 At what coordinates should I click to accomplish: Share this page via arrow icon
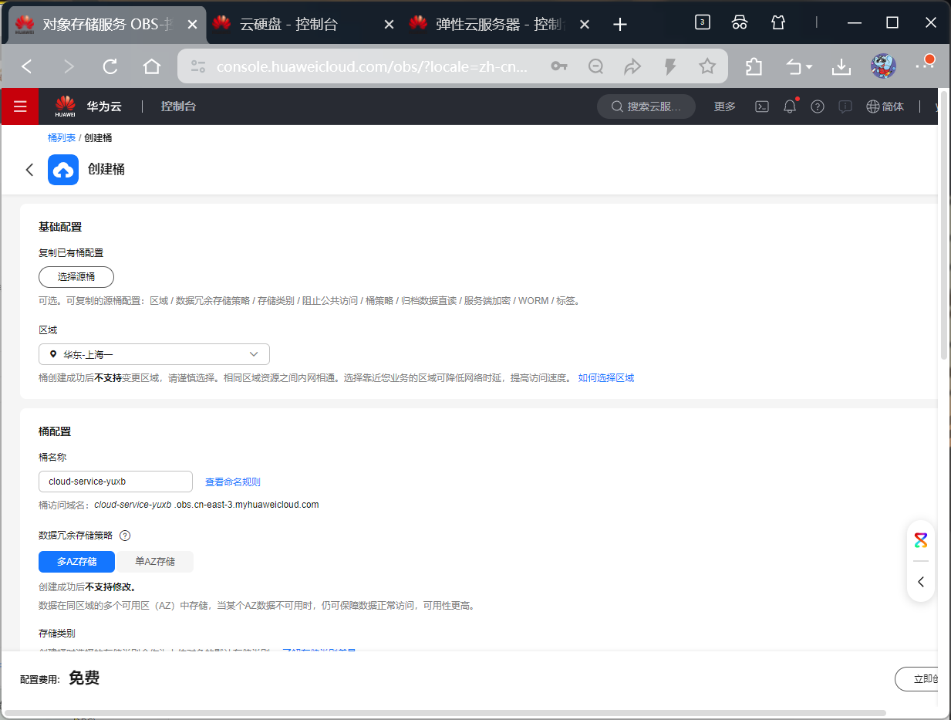click(x=632, y=67)
